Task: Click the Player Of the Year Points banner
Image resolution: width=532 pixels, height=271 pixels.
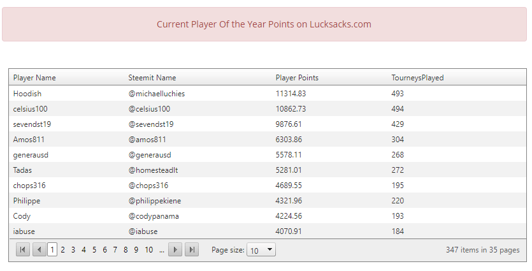Action: click(264, 24)
